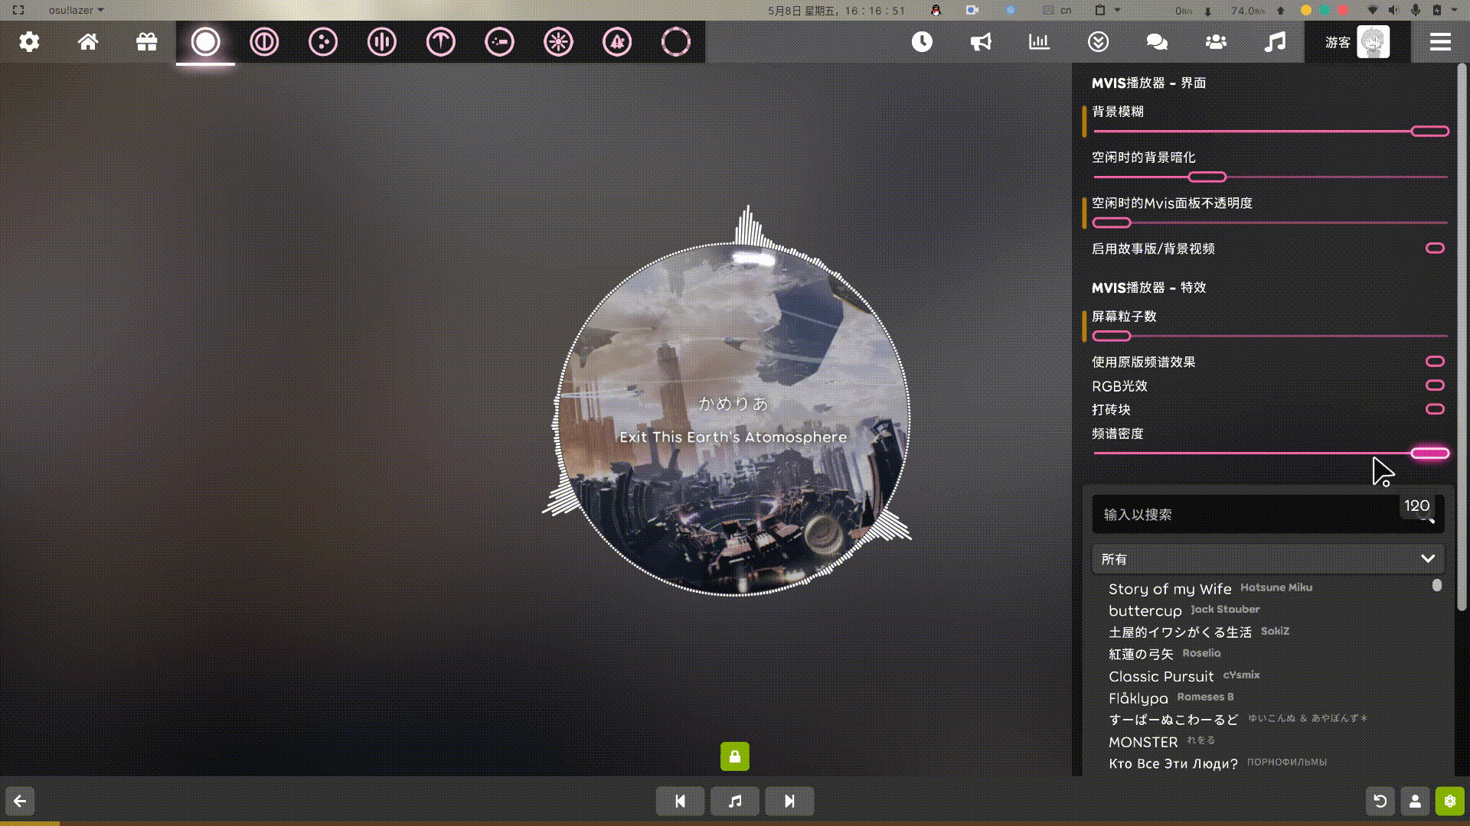Viewport: 1470px width, 826px height.
Task: Click the circular album art visualizer
Action: [x=733, y=419]
